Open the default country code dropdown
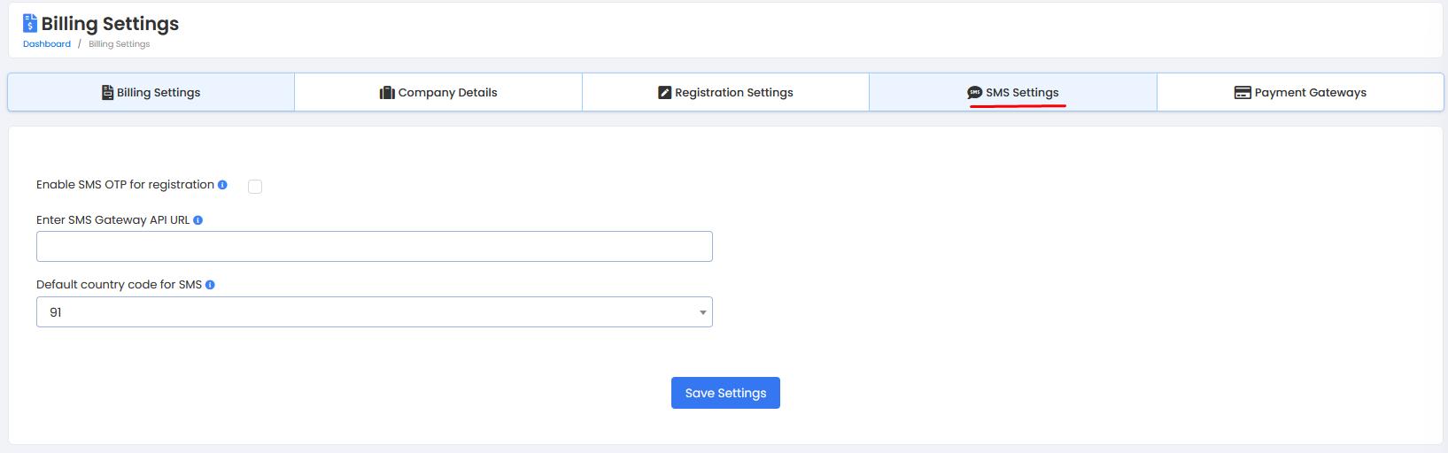Image resolution: width=1448 pixels, height=453 pixels. (374, 312)
